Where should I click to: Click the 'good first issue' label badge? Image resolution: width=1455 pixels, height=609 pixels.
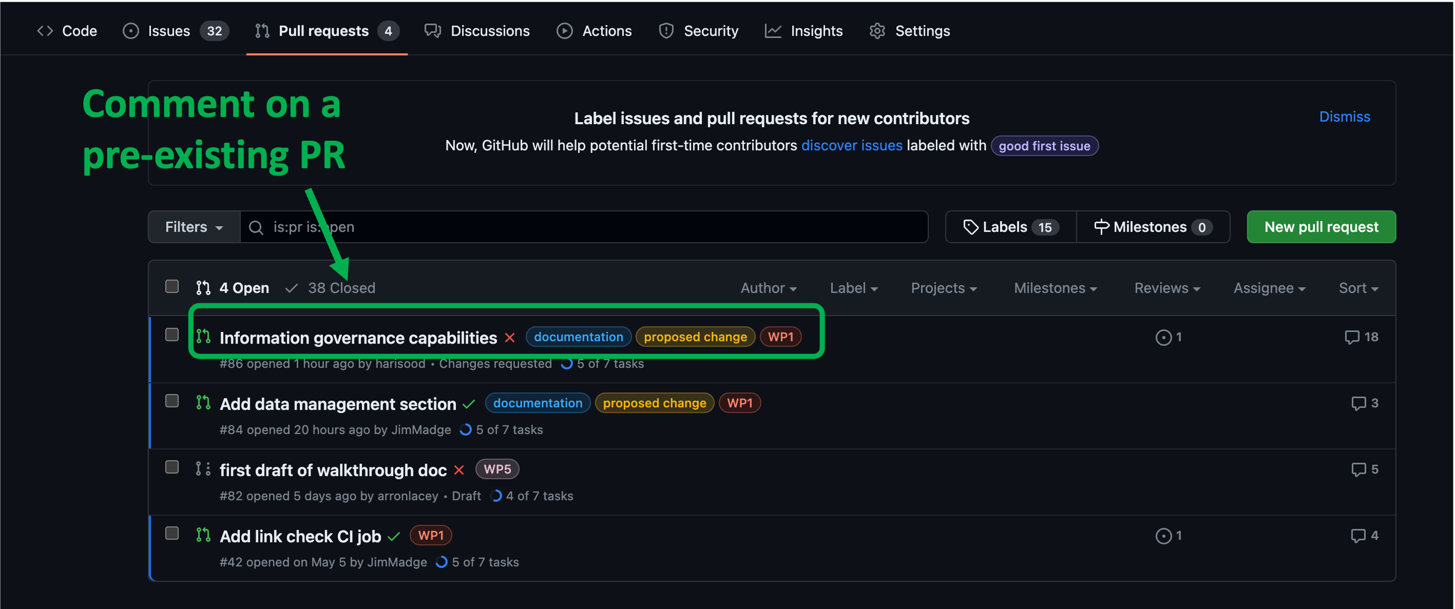(1044, 145)
